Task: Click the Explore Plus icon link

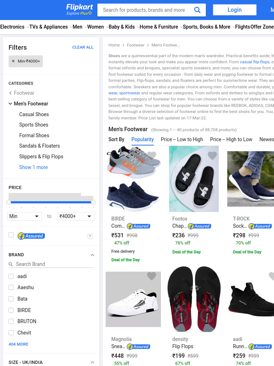Action: (x=79, y=13)
